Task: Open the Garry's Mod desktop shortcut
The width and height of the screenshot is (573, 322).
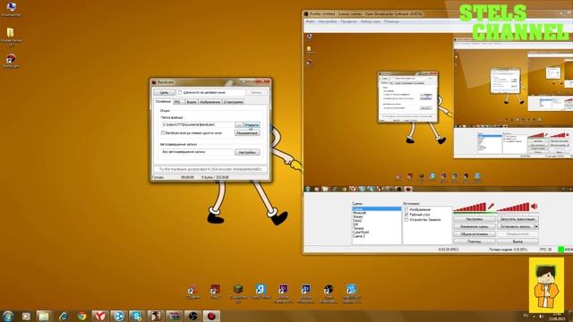Action: 261,292
